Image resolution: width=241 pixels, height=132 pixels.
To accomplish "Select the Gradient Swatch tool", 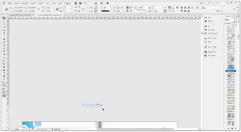I will pos(4,64).
